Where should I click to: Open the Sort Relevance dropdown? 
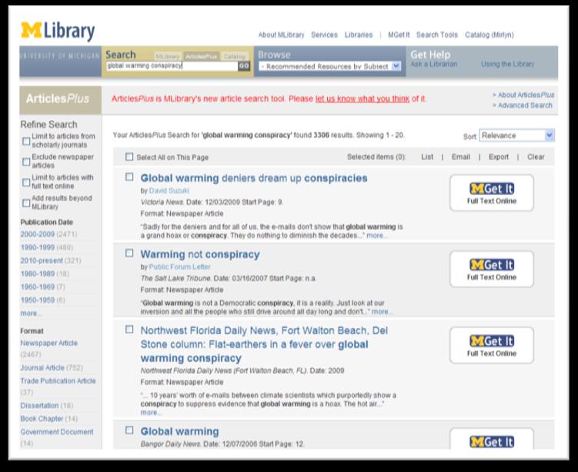click(x=516, y=136)
